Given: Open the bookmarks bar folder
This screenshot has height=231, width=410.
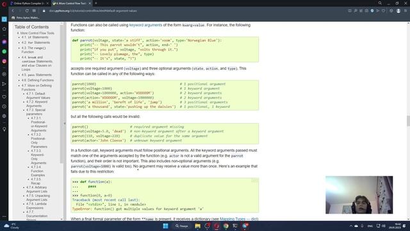Looking at the screenshot, I should (x=26, y=18).
